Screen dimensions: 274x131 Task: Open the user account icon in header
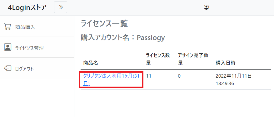click(206, 7)
